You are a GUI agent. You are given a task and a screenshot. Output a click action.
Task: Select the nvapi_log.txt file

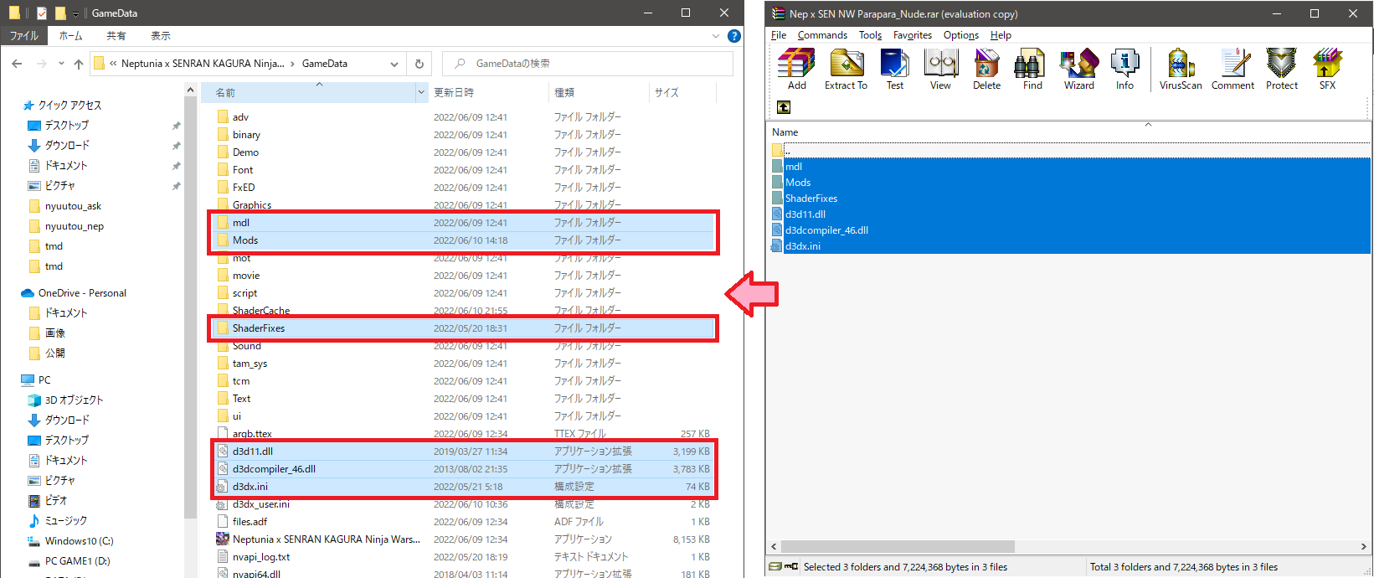pyautogui.click(x=462, y=557)
